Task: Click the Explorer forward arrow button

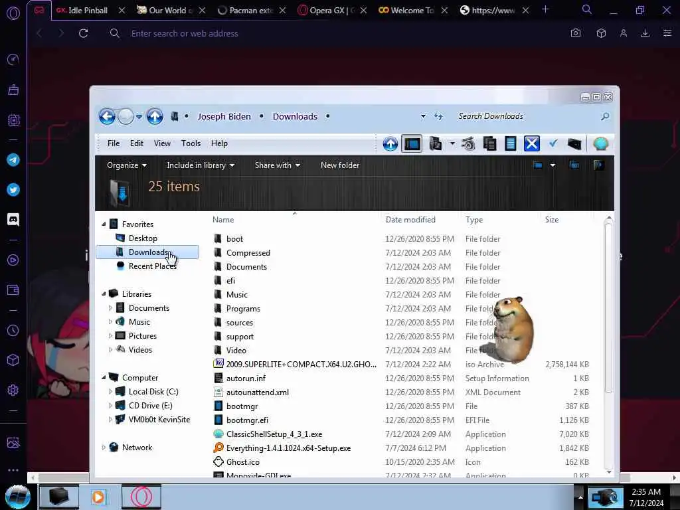Action: point(126,116)
